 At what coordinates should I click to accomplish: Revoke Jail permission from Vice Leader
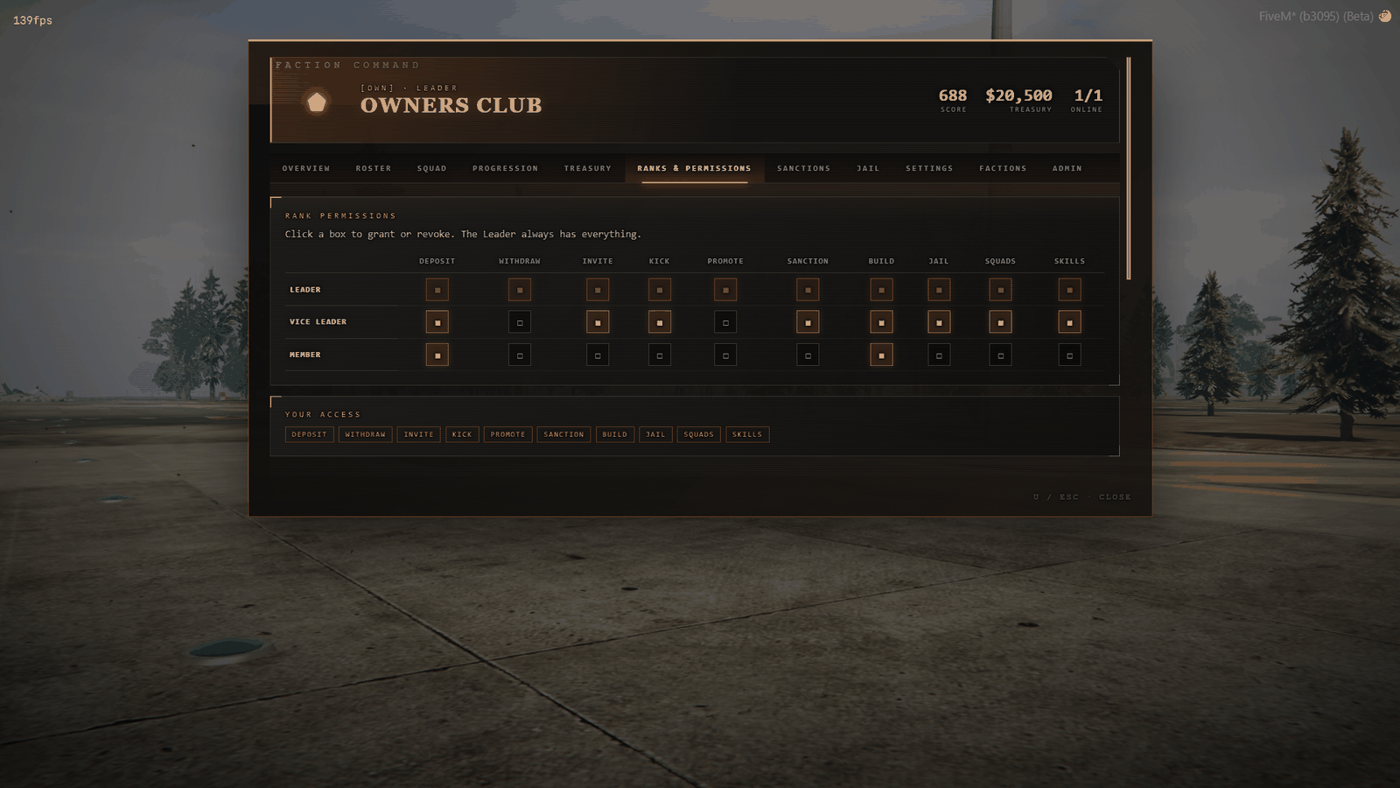[x=939, y=322]
